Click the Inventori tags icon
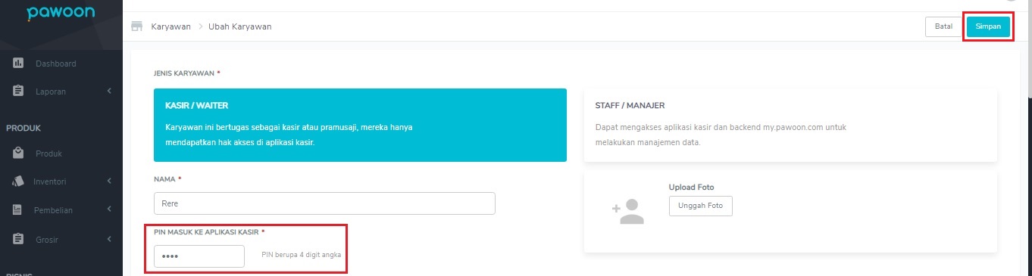 [x=19, y=181]
